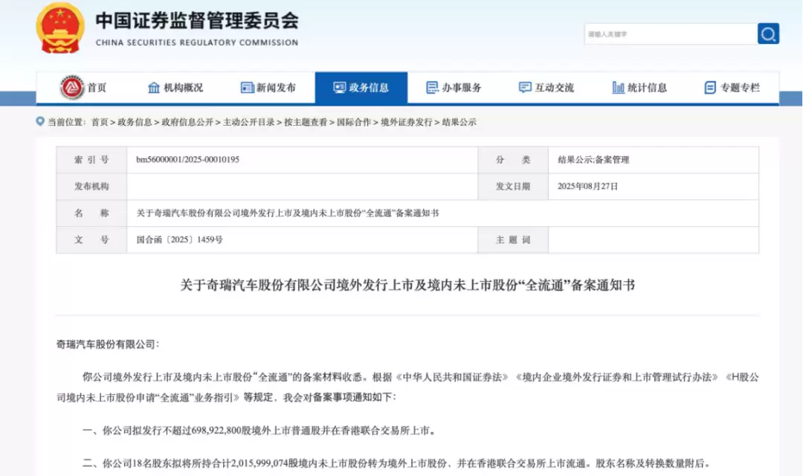
Task: Click the building icon beside 机构概况
Action: tap(154, 88)
